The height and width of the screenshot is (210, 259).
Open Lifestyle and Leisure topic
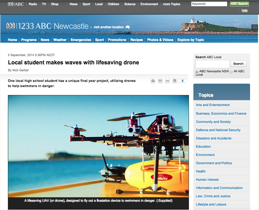(211, 204)
